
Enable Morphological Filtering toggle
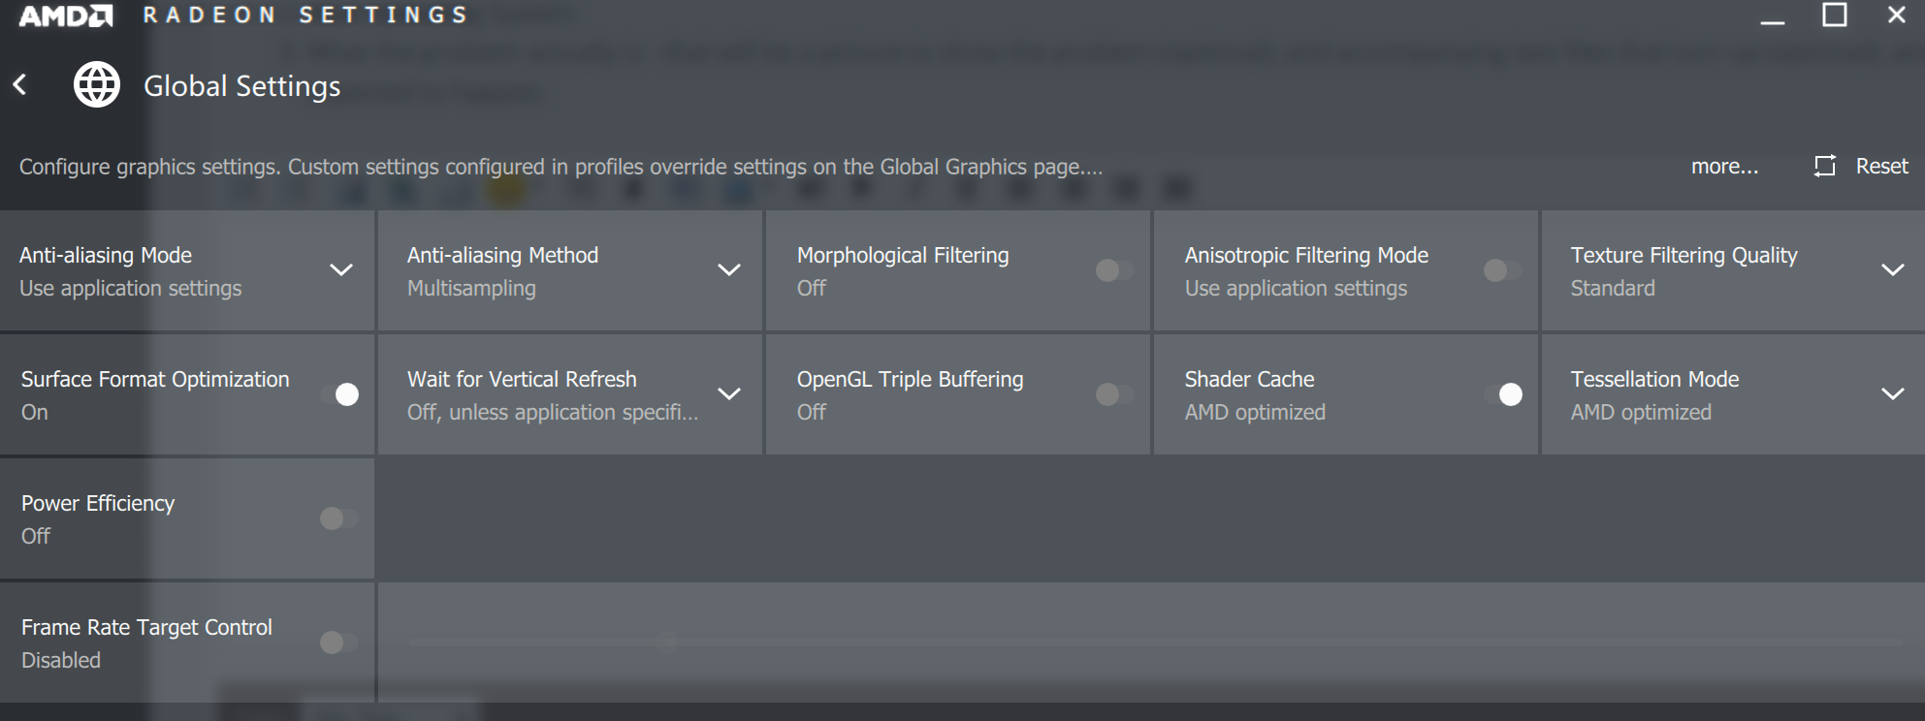1114,270
